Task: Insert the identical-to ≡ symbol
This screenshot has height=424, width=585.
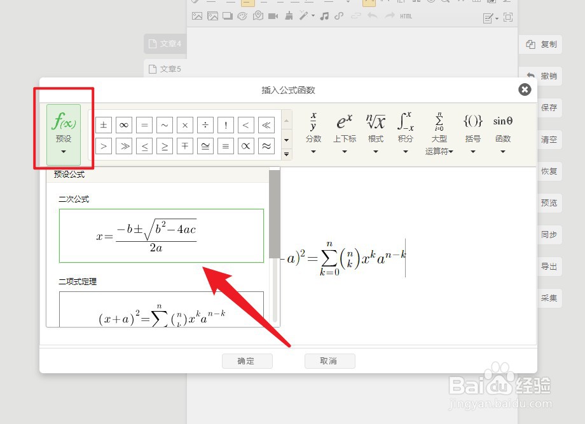Action: click(x=226, y=146)
